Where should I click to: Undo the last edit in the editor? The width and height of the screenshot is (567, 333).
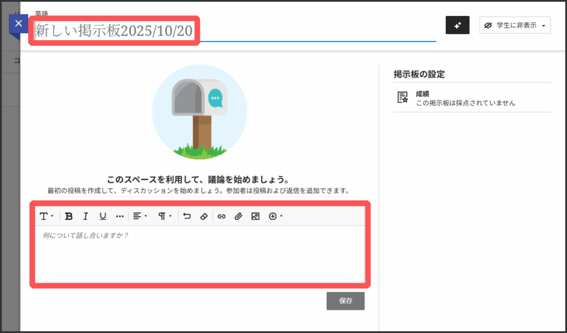tap(187, 216)
